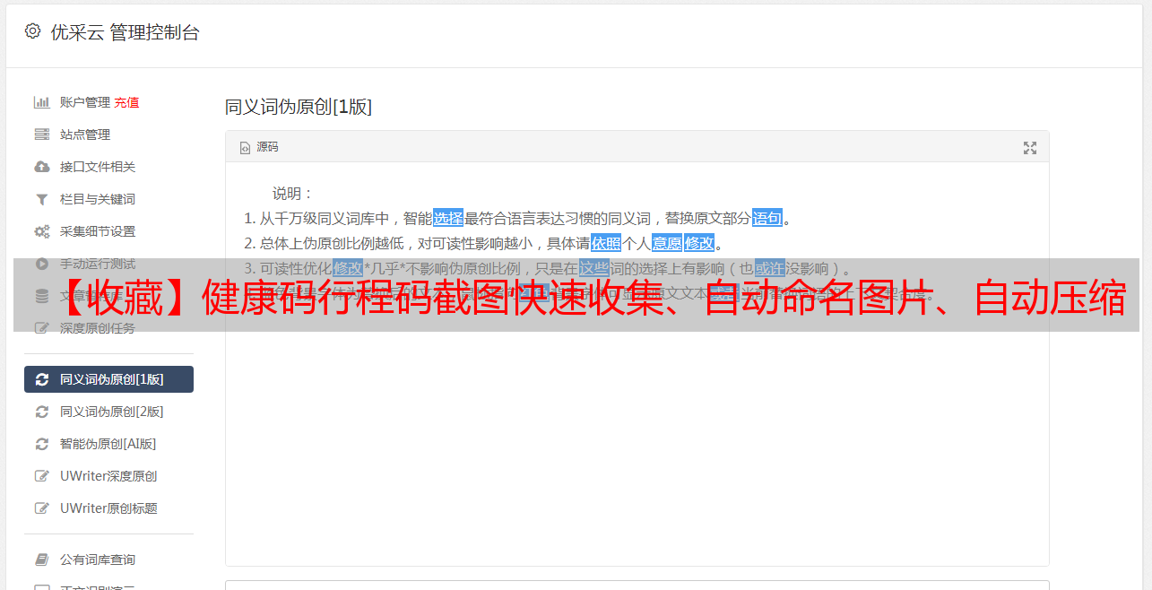This screenshot has height=590, width=1152.
Task: Click the 栏目与关键词 filter icon
Action: coord(41,199)
